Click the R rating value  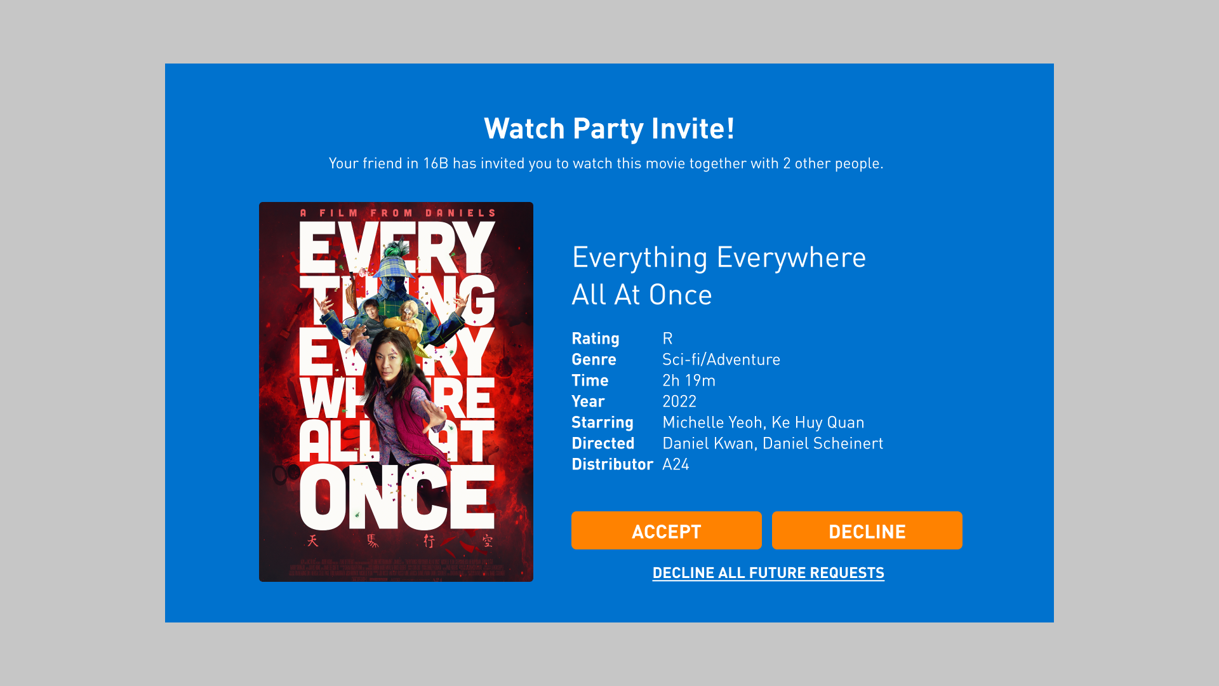[667, 339]
